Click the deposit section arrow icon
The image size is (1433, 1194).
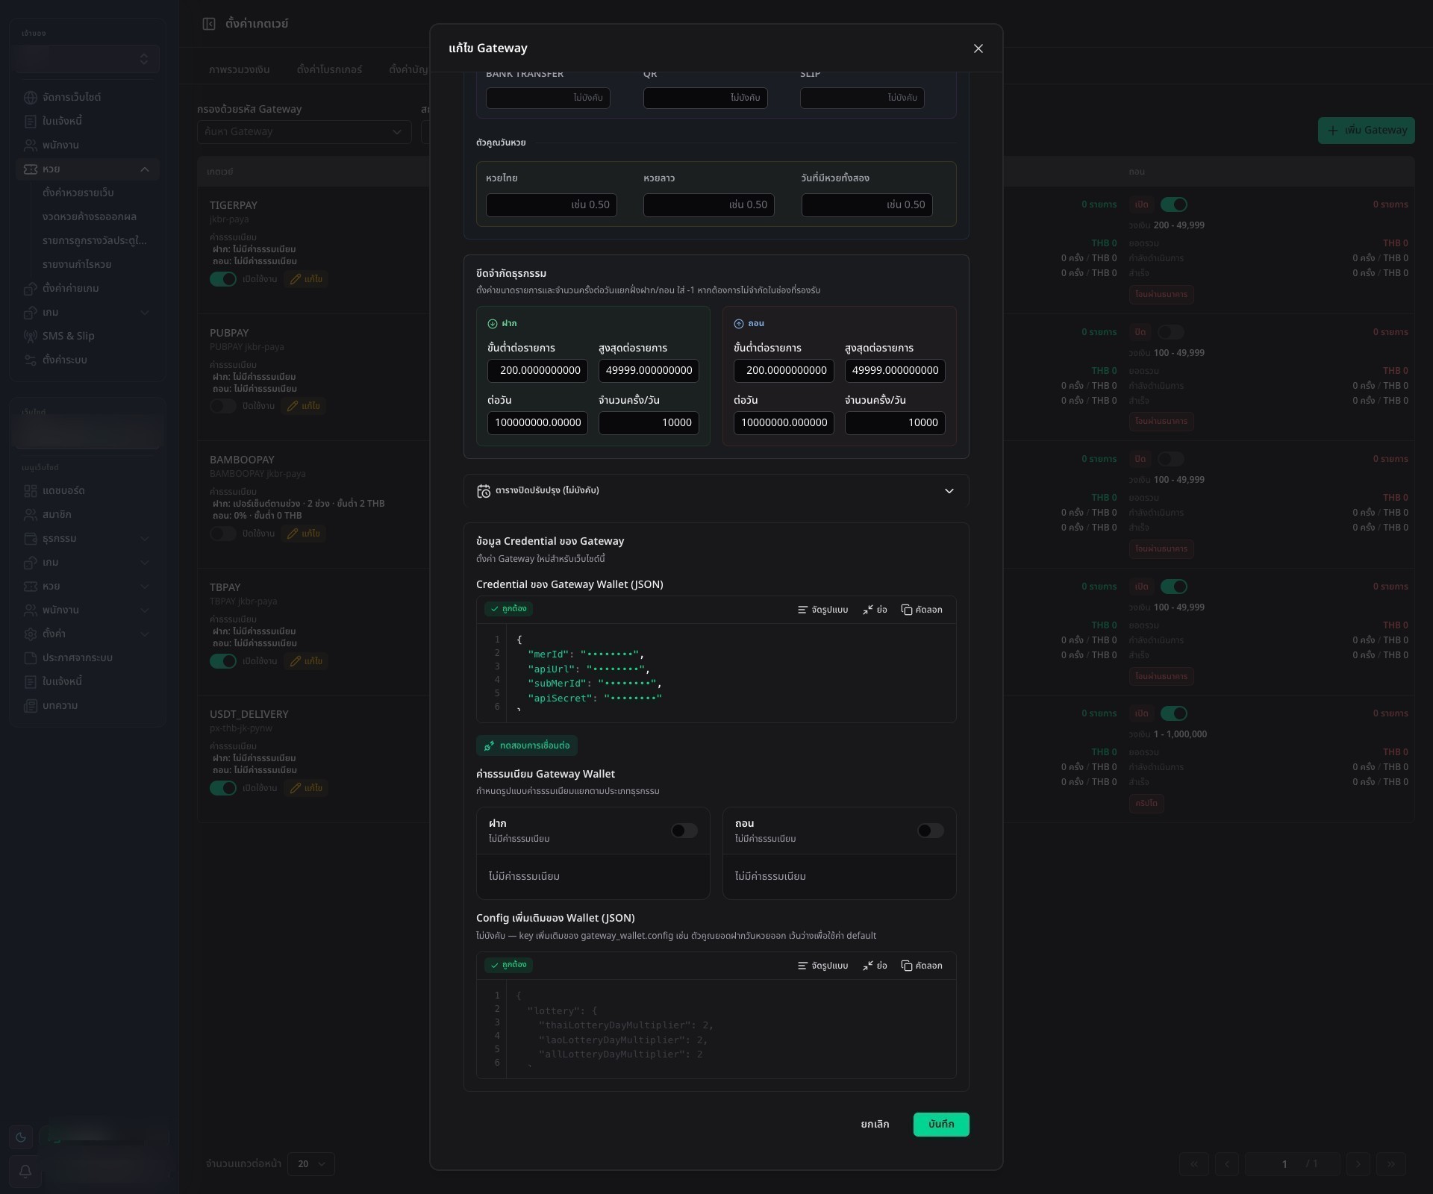(493, 324)
